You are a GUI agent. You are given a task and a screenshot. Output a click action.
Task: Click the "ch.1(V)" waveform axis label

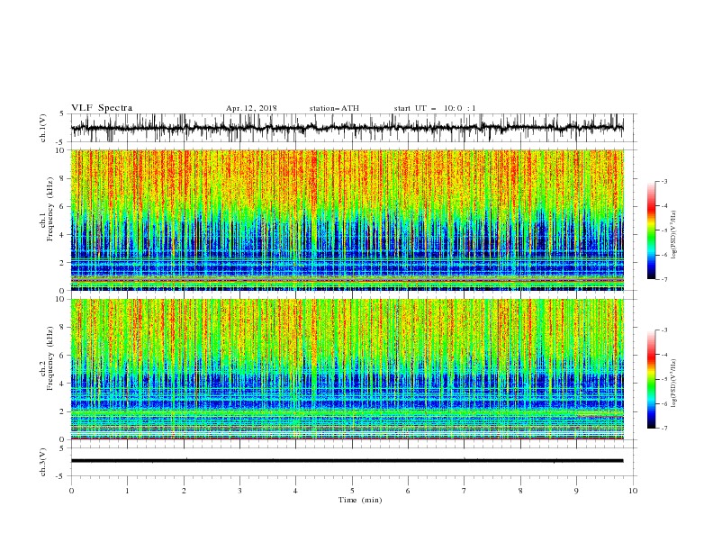tap(43, 128)
